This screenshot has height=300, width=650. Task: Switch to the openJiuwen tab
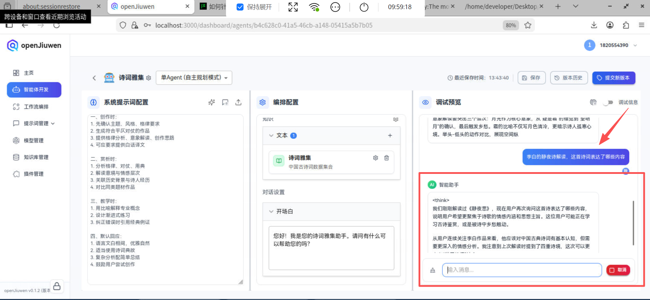(x=151, y=6)
